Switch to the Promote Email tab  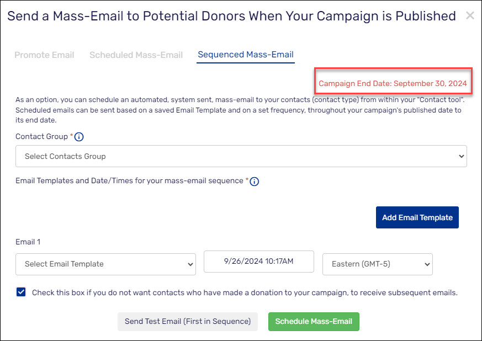tap(44, 55)
